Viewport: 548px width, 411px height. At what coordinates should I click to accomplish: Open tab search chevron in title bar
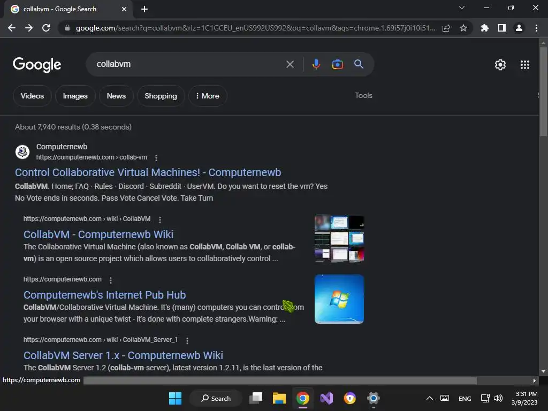(x=462, y=7)
